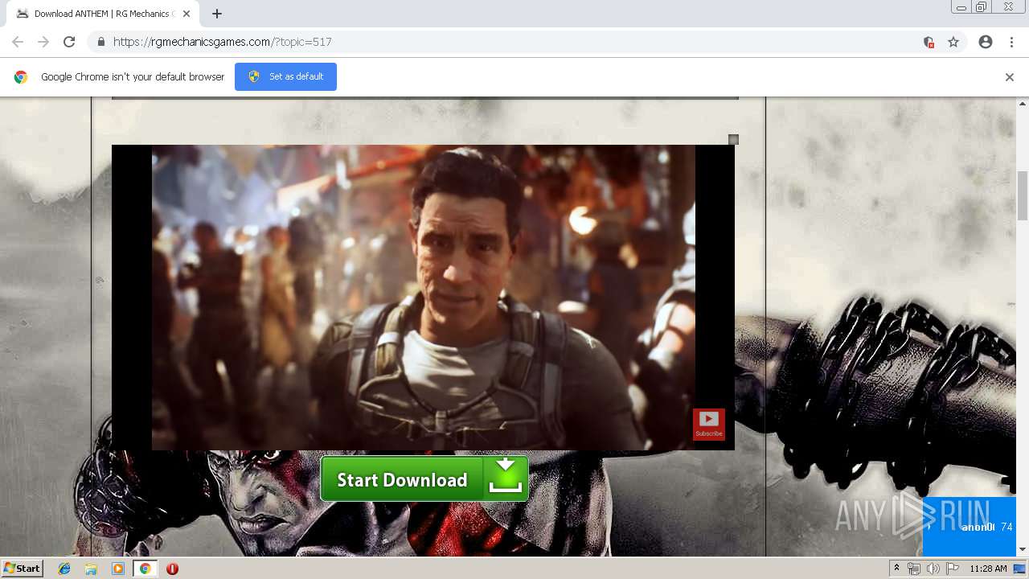The image size is (1029, 579).
Task: Switch to Chrome taskbar button
Action: (x=145, y=569)
